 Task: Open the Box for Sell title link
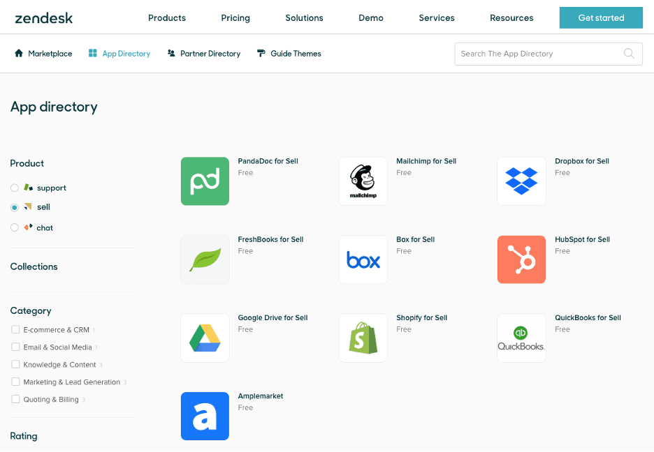click(x=416, y=239)
